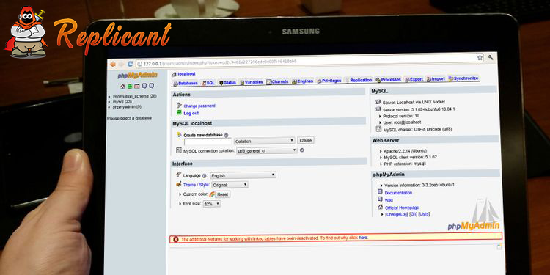Focus the new database name input field
Viewport: 550px width, 275px height.
(x=208, y=142)
